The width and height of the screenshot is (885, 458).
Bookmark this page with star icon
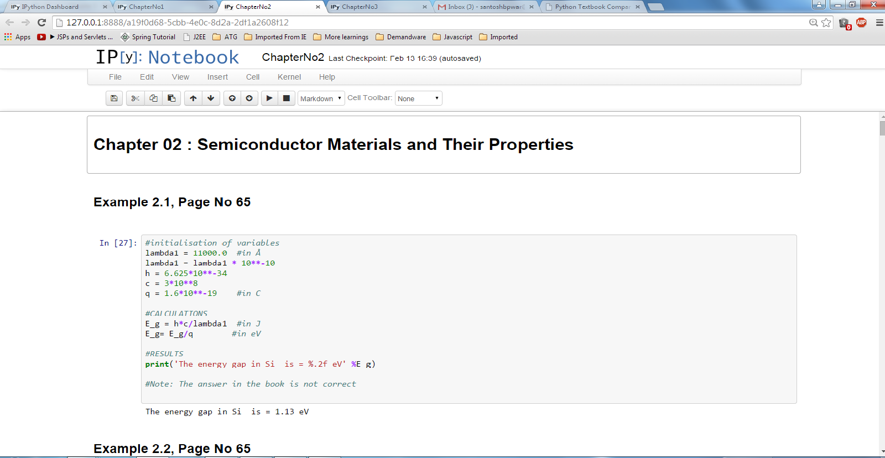click(826, 23)
